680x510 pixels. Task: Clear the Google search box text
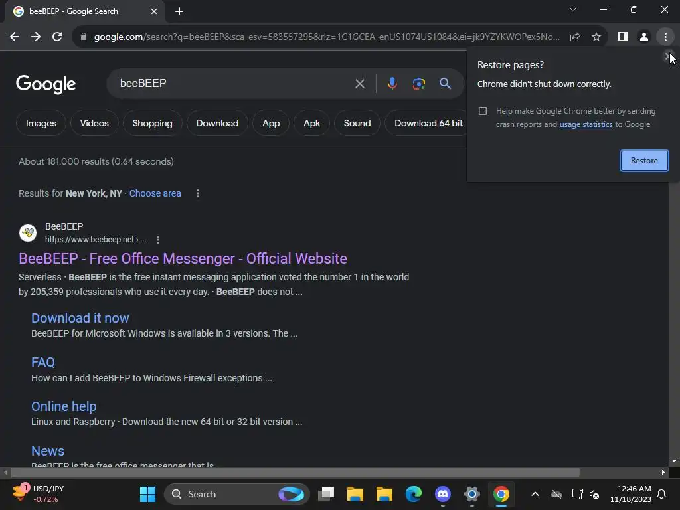[x=359, y=84]
